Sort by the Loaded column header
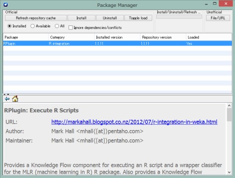Screen dimensions: 235x178 click(209, 37)
